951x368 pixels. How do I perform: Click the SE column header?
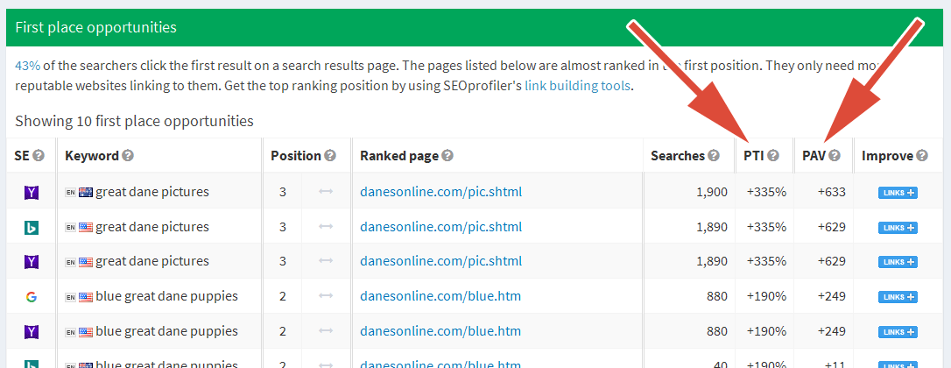point(22,156)
